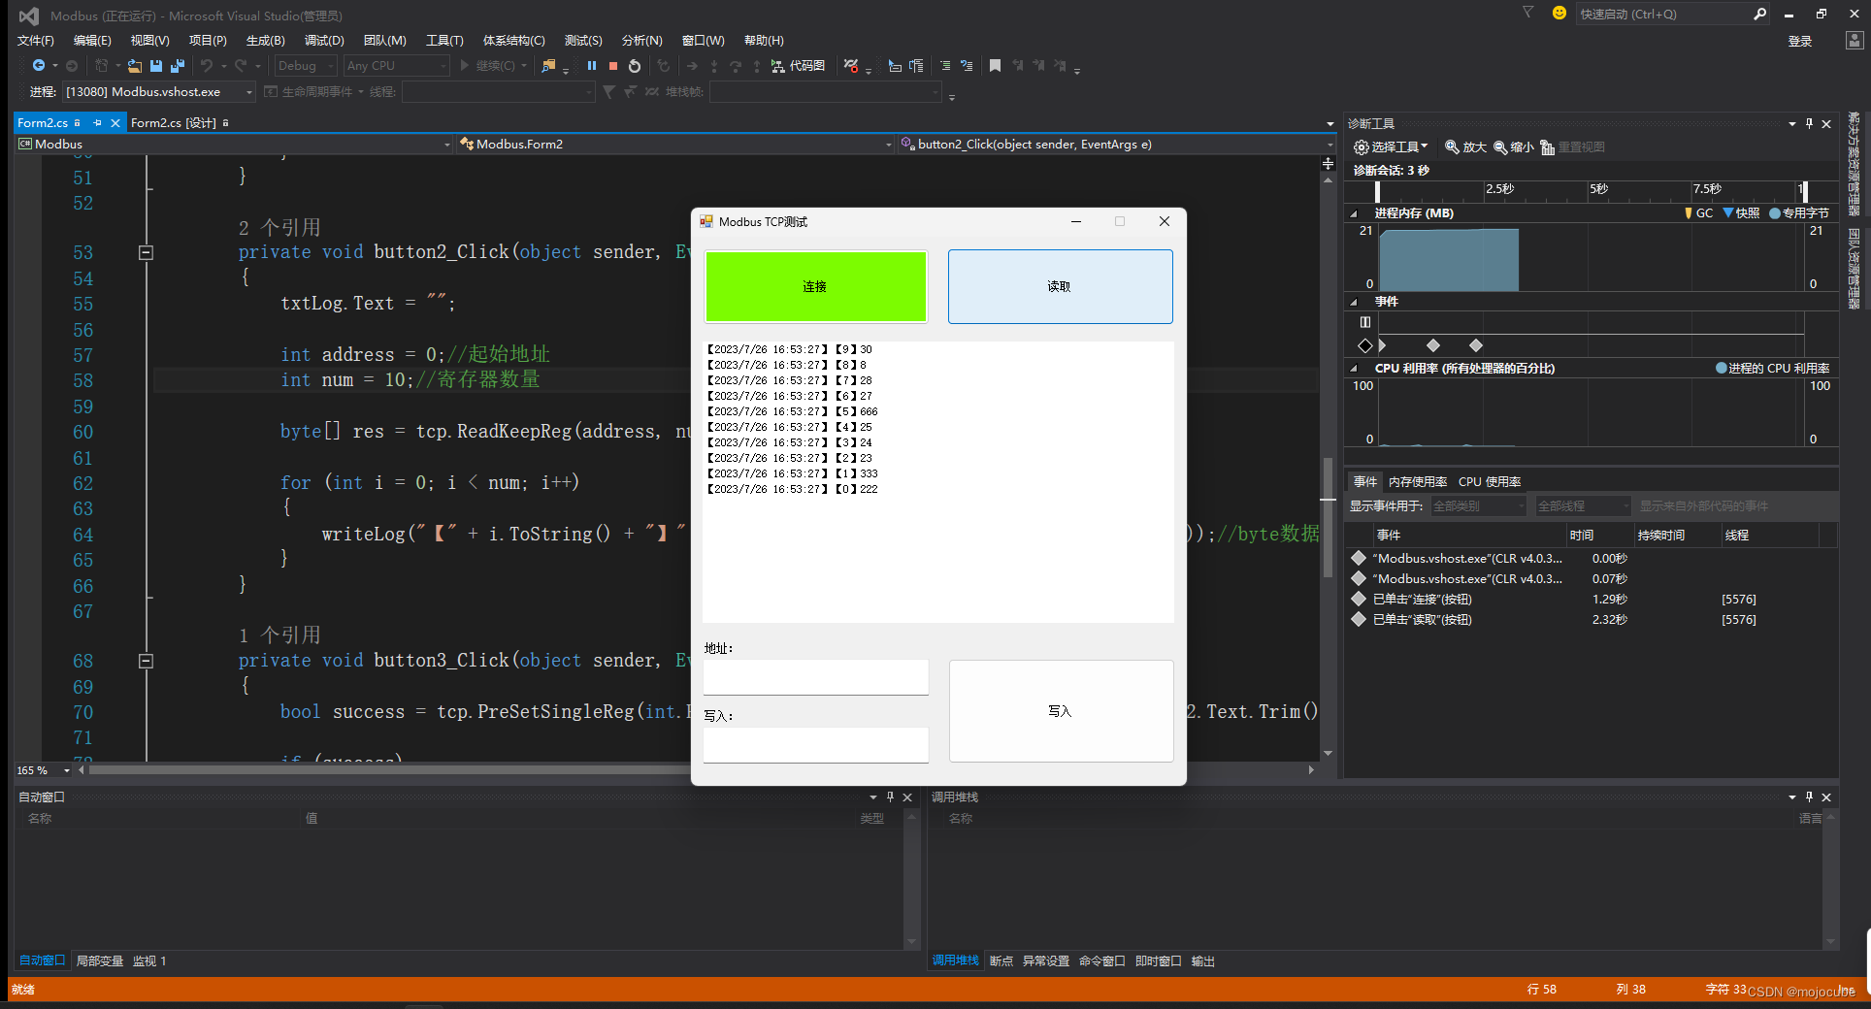Collapse the CPU 利用率 graph section
Screen dimensions: 1871x1009
point(1354,369)
